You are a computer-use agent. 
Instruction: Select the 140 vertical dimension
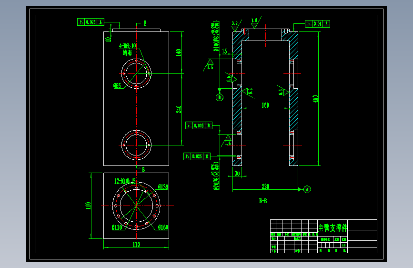pos(179,53)
